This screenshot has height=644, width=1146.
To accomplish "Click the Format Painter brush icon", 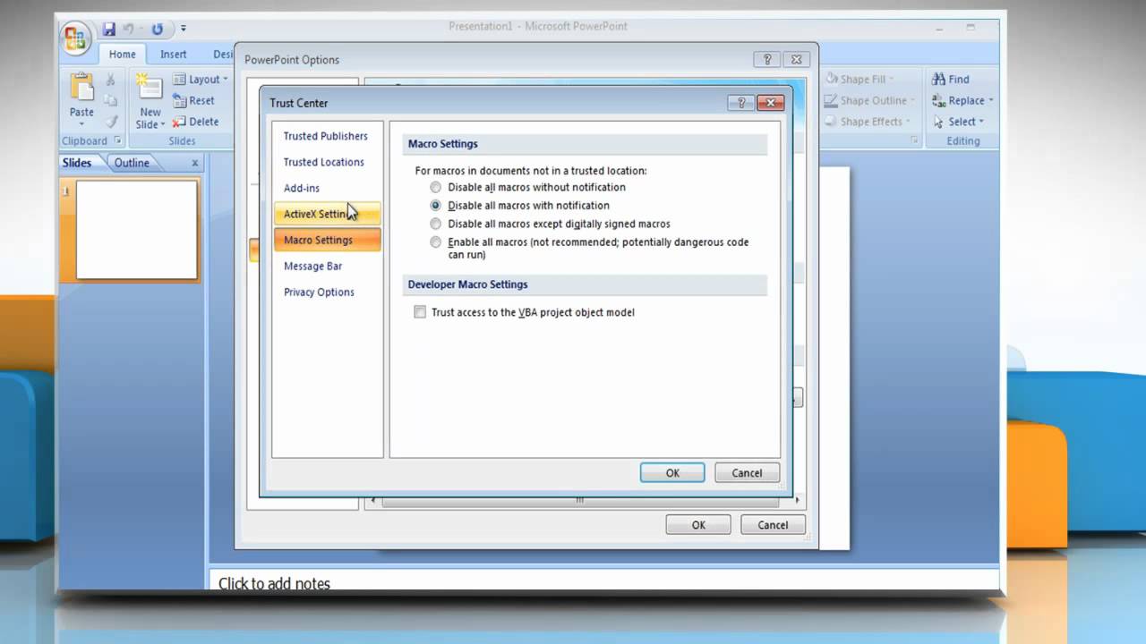I will pos(111,121).
